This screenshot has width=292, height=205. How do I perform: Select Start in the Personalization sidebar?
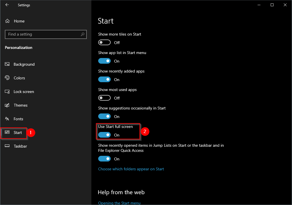tap(18, 132)
